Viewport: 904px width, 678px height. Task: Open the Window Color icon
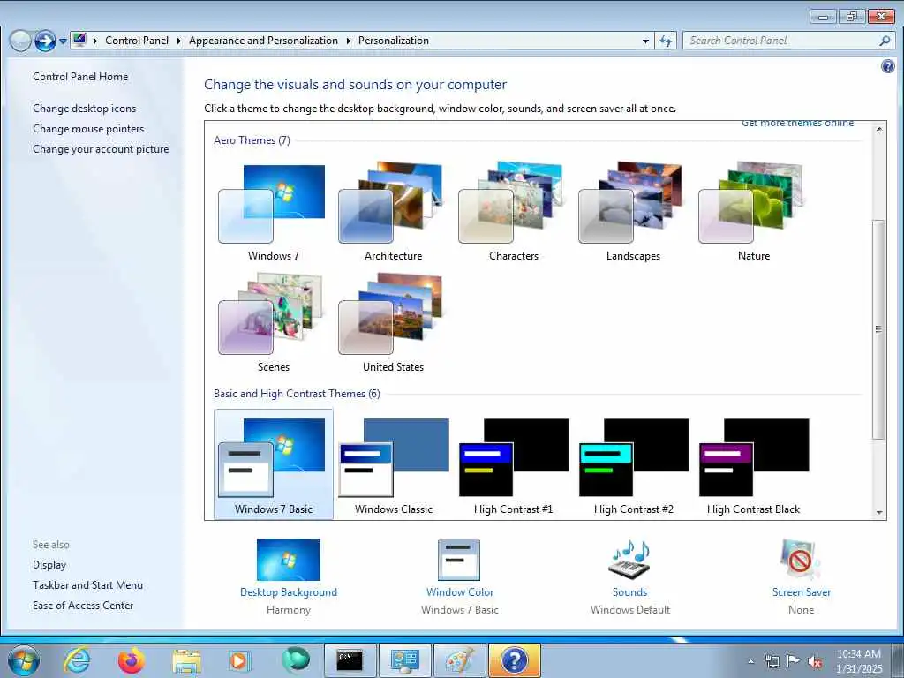point(459,559)
